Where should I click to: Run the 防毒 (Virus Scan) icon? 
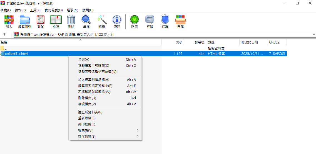pyautogui.click(x=135, y=22)
